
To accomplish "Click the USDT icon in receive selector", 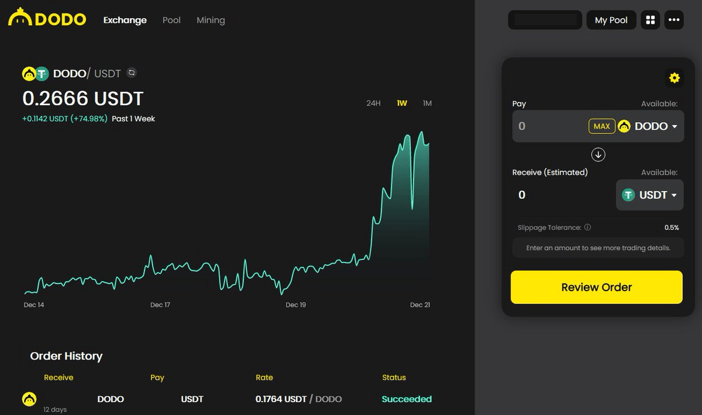I will pyautogui.click(x=628, y=195).
